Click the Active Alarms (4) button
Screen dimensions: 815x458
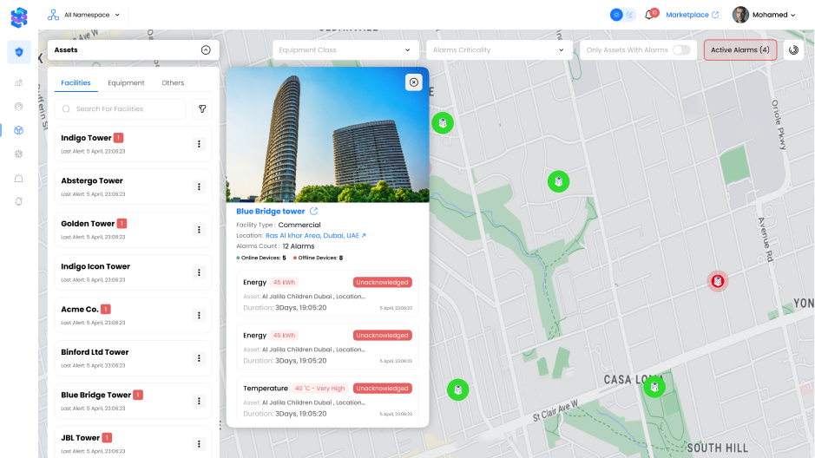point(739,50)
